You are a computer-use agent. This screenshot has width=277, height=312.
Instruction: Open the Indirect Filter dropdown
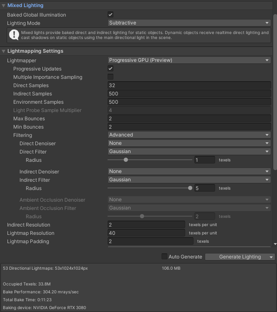tap(189, 180)
